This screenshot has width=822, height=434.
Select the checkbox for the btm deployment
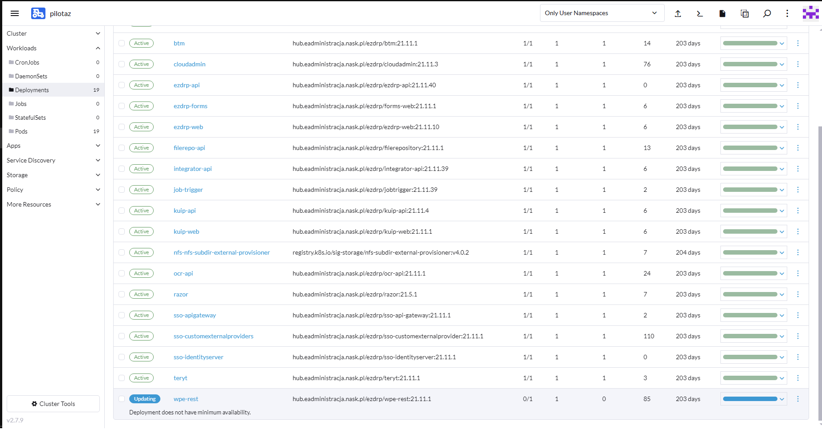point(122,43)
